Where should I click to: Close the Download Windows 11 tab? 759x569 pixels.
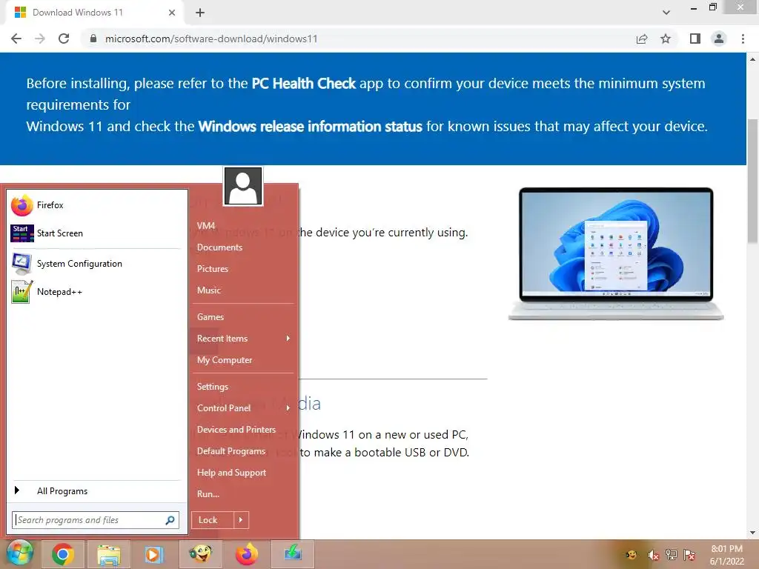(172, 13)
